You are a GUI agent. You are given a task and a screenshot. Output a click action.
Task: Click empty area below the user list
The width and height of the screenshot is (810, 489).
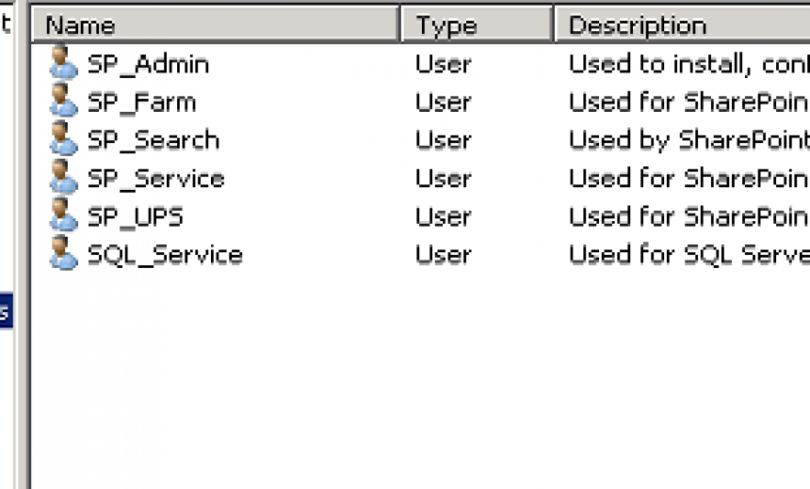click(x=419, y=382)
